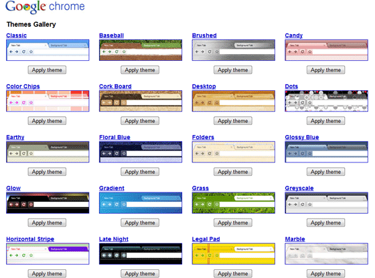
Task: Open the Late Night theme link
Action: tap(114, 239)
